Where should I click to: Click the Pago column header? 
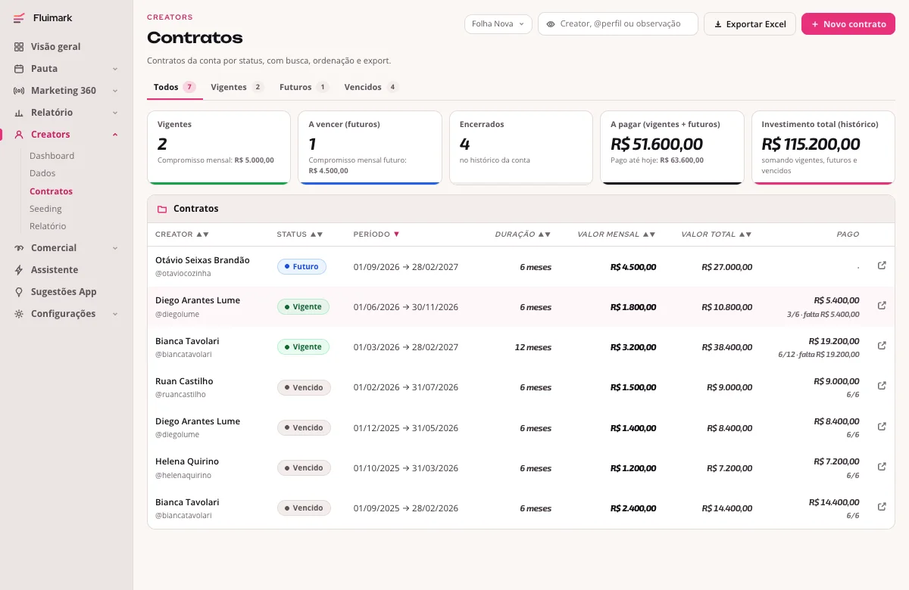848,234
